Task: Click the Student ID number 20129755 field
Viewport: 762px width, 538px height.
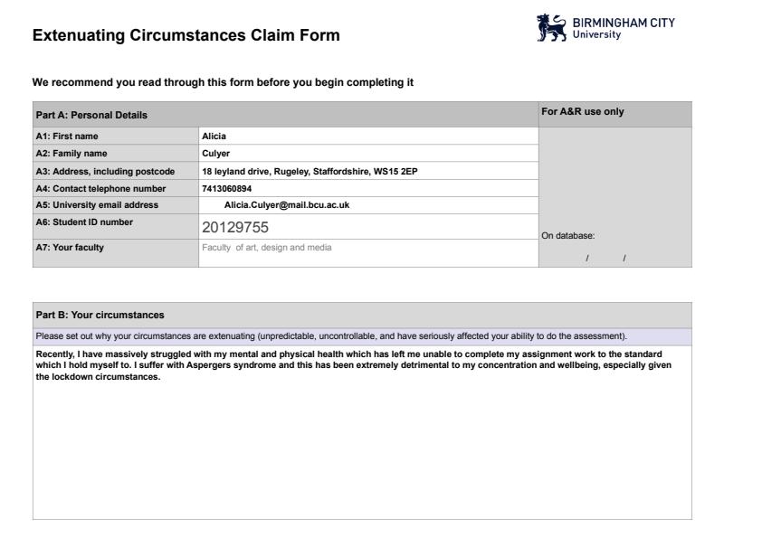Action: tap(368, 227)
